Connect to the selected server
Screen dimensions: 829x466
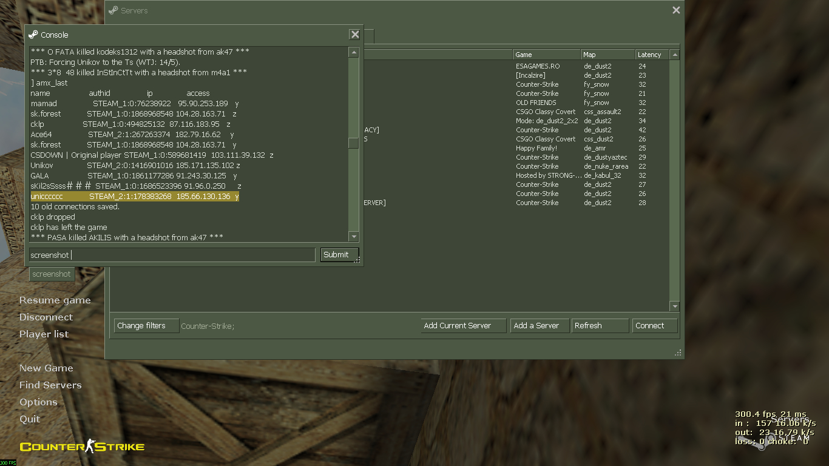point(655,326)
